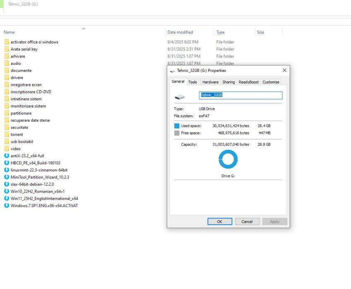Sort files by the Name column
Viewport: 351px width, 289px height.
tap(9, 32)
